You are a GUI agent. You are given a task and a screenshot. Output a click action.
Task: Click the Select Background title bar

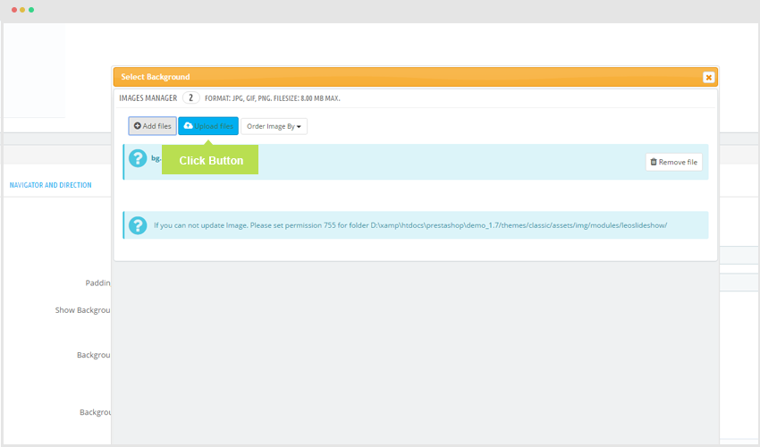(416, 77)
